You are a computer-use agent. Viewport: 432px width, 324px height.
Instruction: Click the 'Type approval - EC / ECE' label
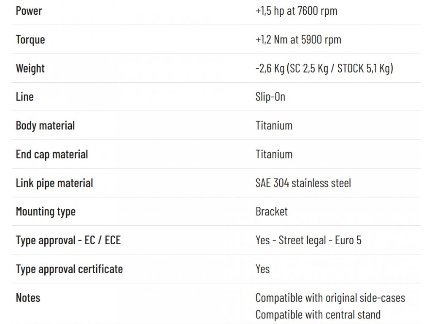(68, 240)
